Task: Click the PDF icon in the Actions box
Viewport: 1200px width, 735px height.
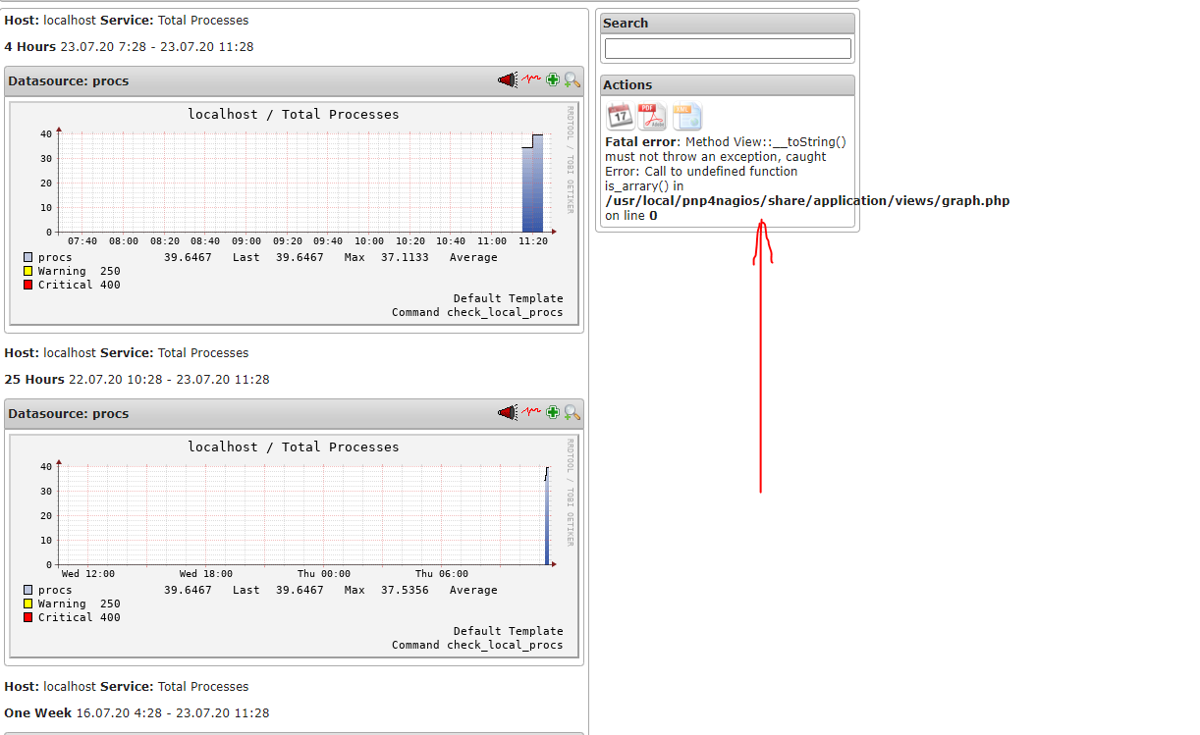Action: tap(652, 116)
